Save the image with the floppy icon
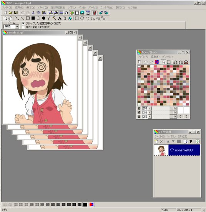This screenshot has height=212, width=206. pos(16,13)
